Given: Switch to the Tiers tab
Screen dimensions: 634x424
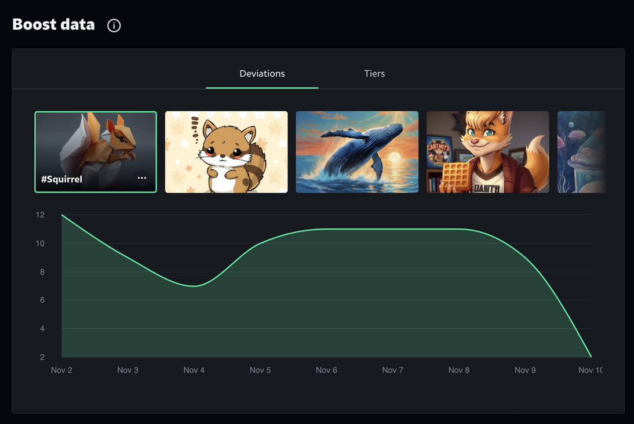Looking at the screenshot, I should pos(374,74).
